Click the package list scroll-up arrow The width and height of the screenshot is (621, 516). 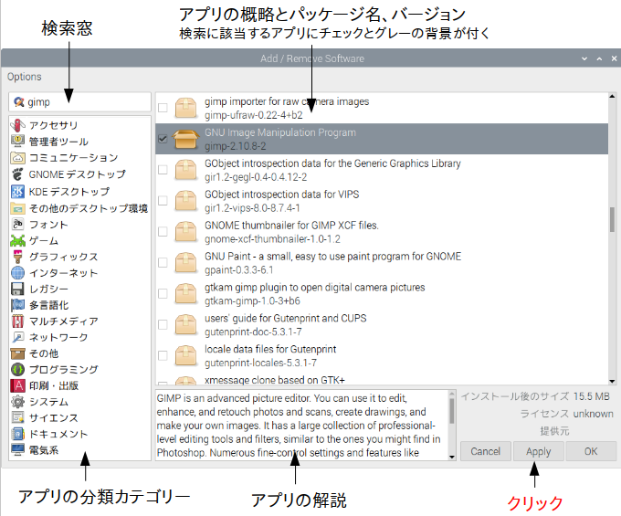tap(612, 96)
